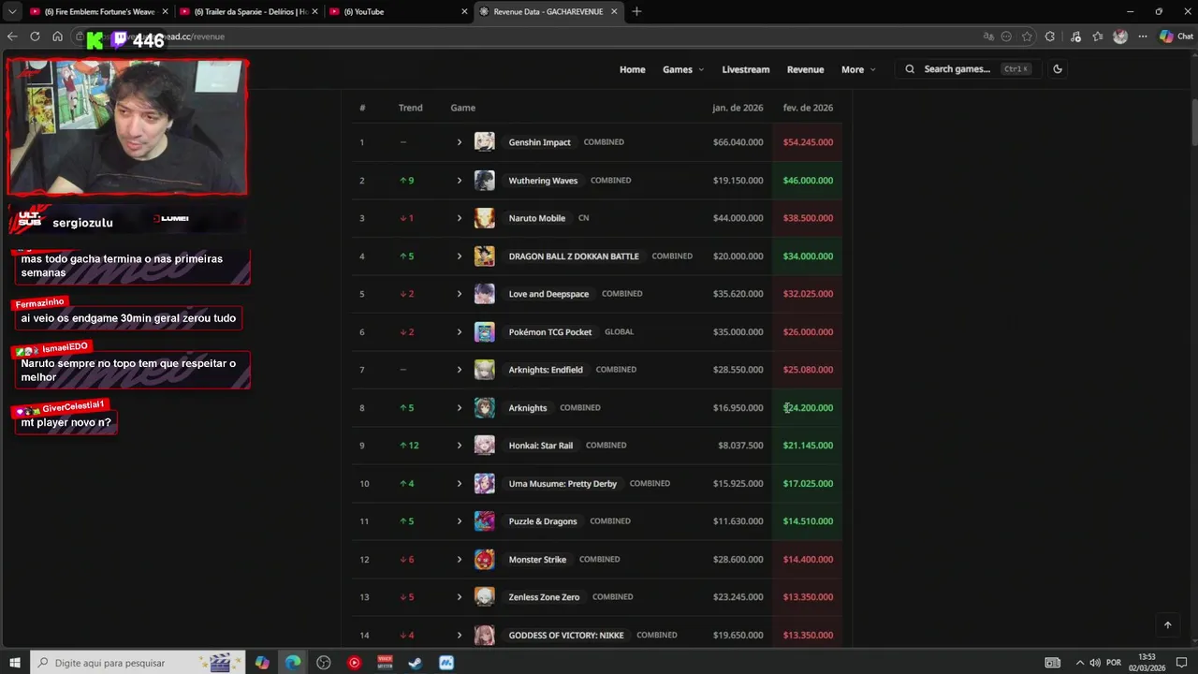Open the browser extensions icon

(x=1050, y=37)
